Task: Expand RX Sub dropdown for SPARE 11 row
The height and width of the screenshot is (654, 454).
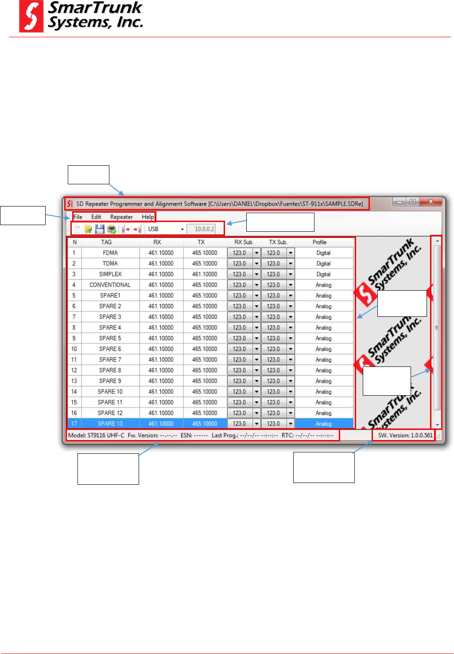Action: [256, 402]
